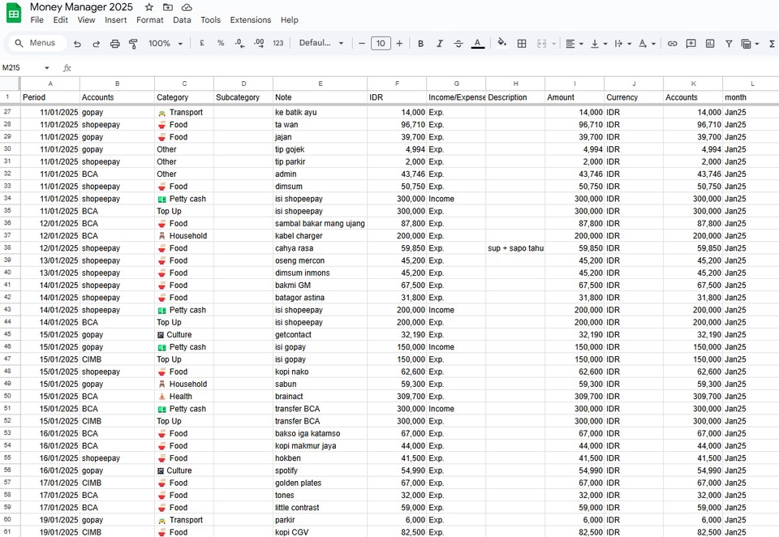Click the Category header cell
This screenshot has width=779, height=537.
coord(184,97)
